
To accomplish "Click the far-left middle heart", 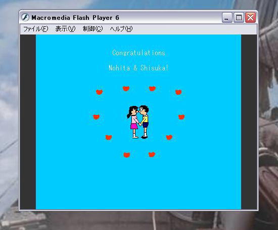I will 96,117.
